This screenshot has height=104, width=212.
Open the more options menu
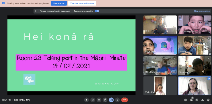(117, 100)
